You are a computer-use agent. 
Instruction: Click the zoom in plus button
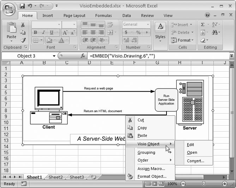(225, 184)
